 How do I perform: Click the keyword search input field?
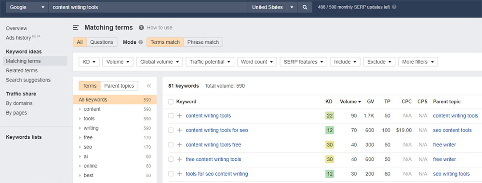(148, 7)
